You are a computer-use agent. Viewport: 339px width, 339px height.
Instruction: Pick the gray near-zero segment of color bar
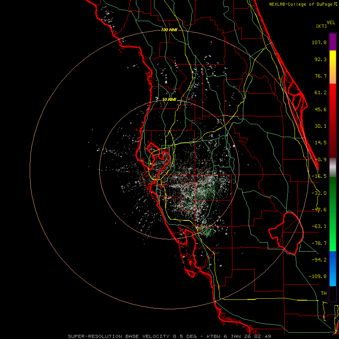point(333,168)
